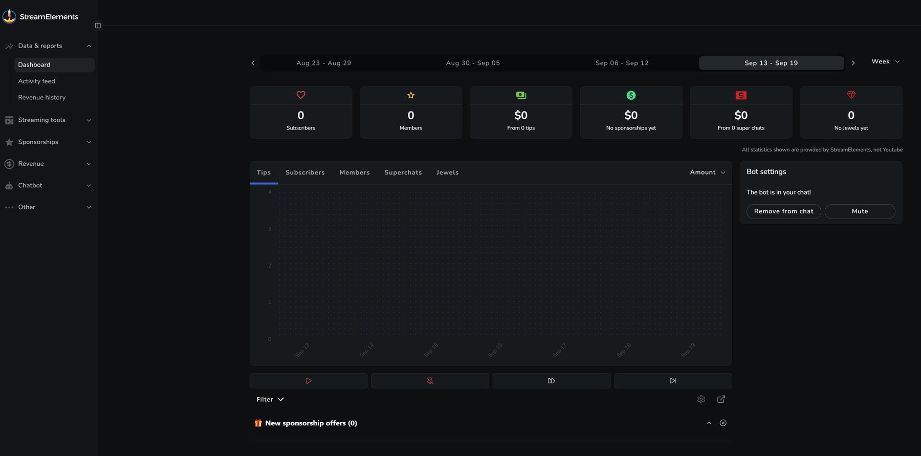Click the Sponsorships star icon in sidebar
921x456 pixels.
[9, 142]
